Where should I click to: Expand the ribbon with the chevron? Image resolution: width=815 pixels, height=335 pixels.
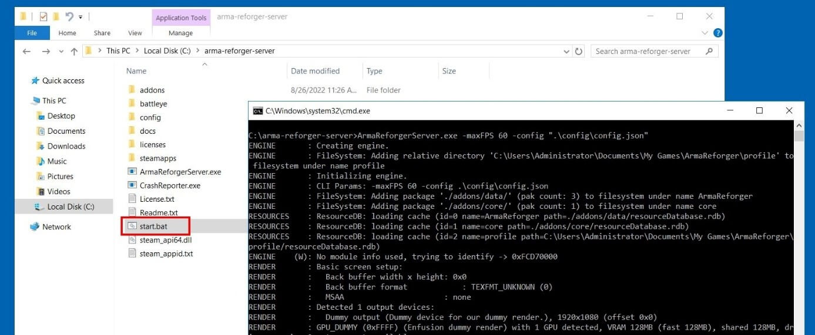pyautogui.click(x=705, y=33)
